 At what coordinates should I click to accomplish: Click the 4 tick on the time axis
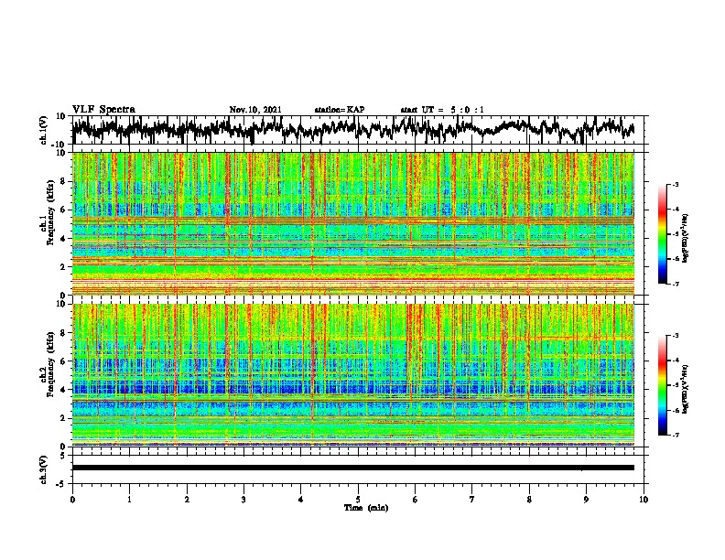301,500
